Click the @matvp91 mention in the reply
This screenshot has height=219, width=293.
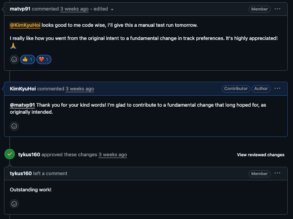point(22,105)
